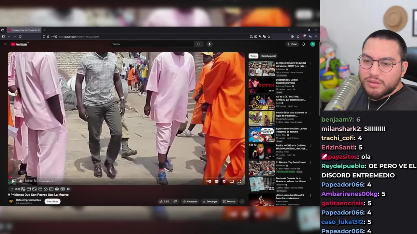Subscribe with the Suscribirse button
This screenshot has width=417, height=234.
[x=52, y=201]
